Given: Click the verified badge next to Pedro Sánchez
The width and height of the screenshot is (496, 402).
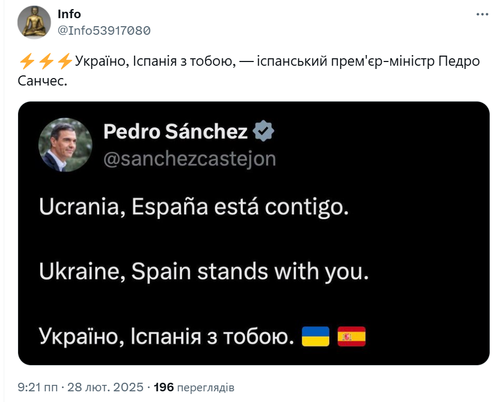Looking at the screenshot, I should click(263, 131).
